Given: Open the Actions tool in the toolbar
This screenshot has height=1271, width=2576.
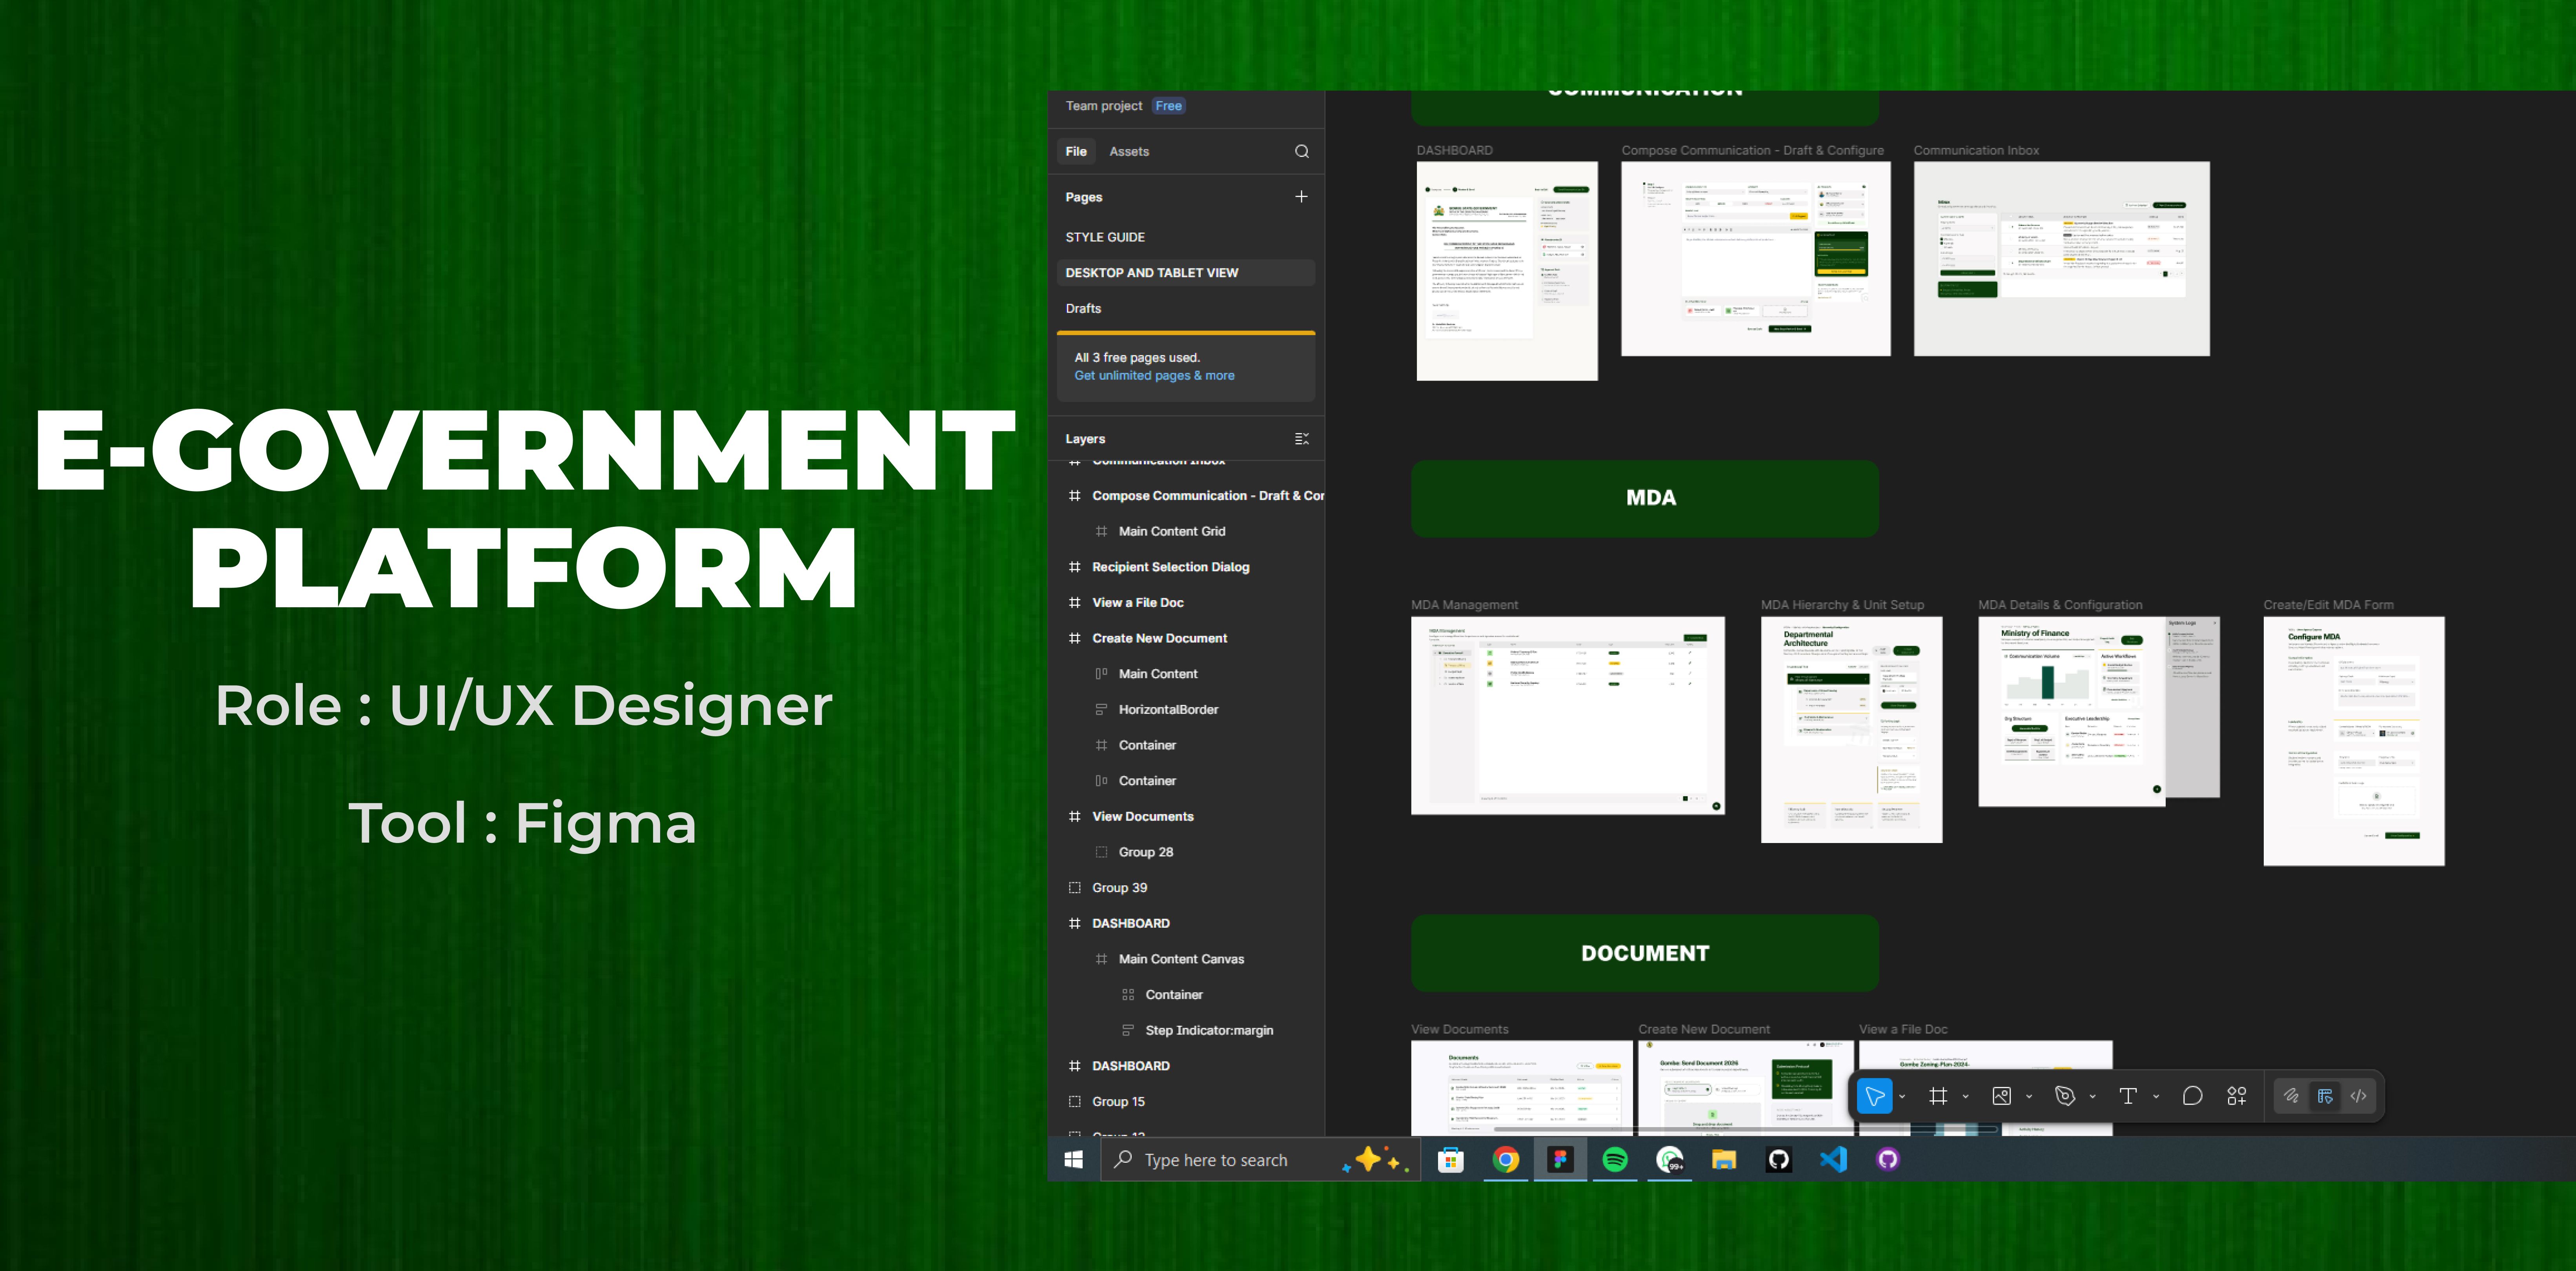Looking at the screenshot, I should [x=2237, y=1096].
